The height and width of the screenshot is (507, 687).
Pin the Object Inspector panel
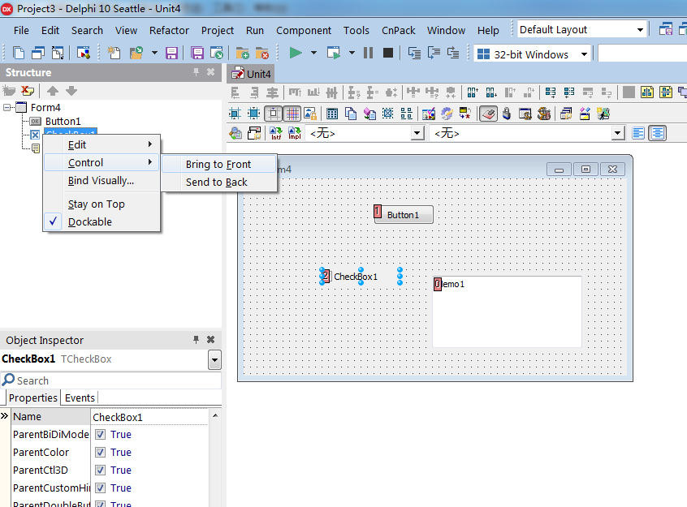pyautogui.click(x=196, y=340)
